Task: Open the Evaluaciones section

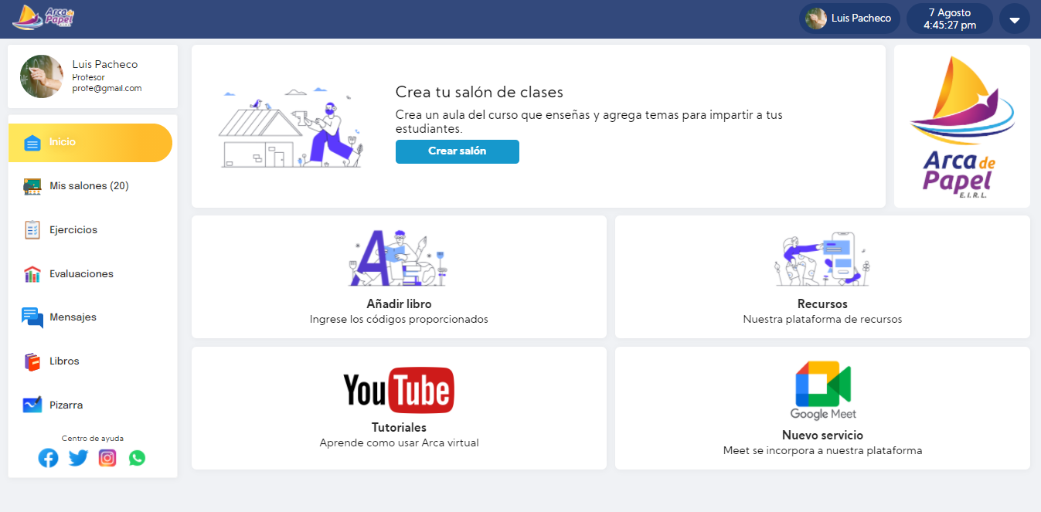Action: [x=81, y=274]
